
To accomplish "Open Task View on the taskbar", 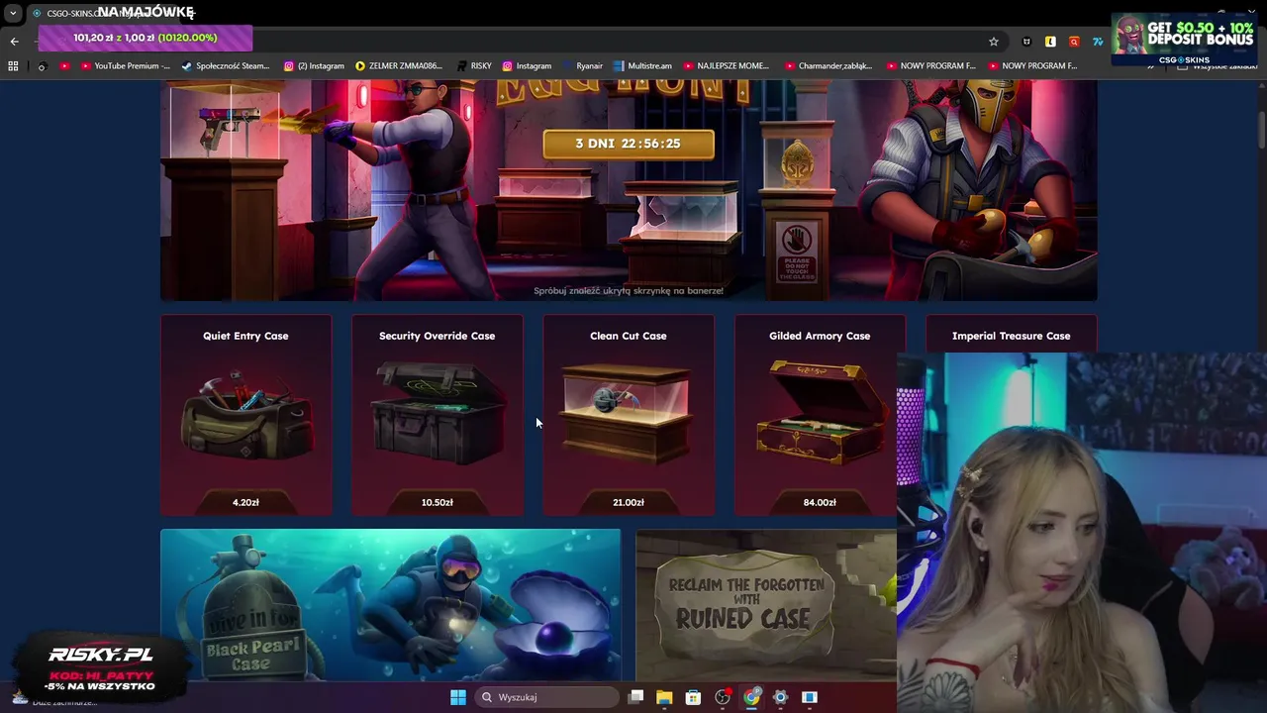I will (635, 697).
